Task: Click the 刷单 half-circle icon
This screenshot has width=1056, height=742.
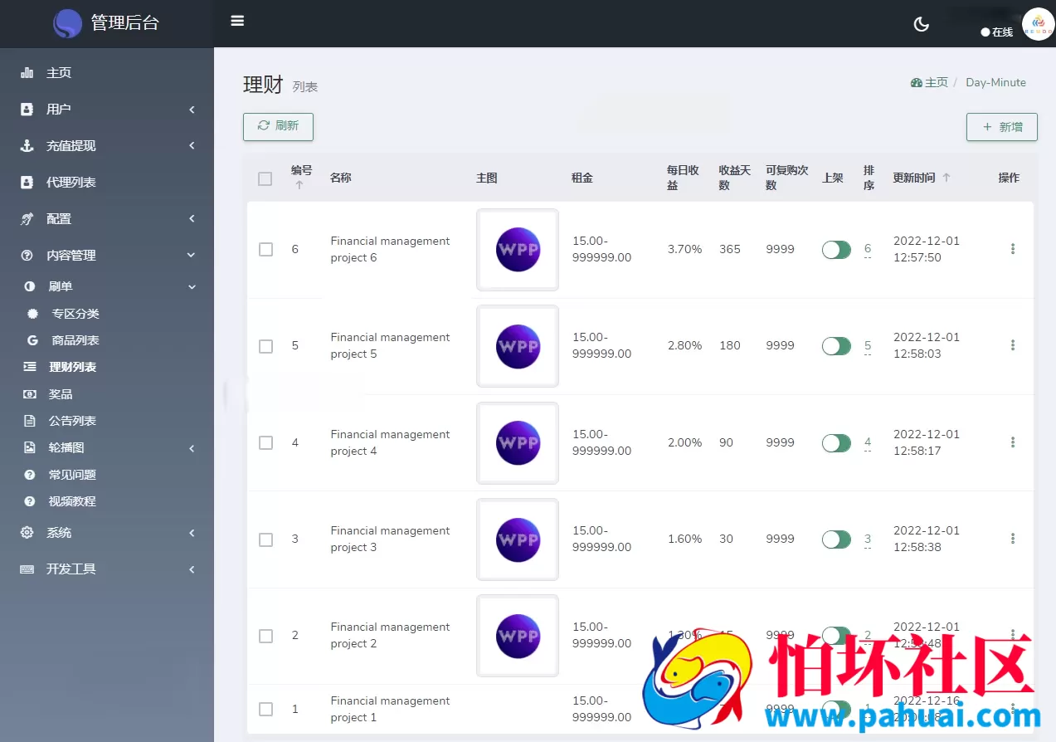Action: coord(30,286)
